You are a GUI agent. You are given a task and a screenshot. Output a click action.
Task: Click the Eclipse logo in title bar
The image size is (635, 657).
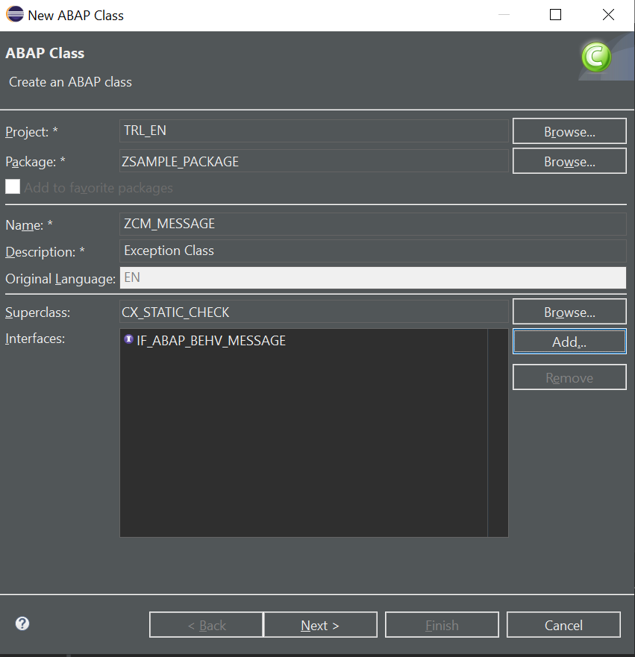pyautogui.click(x=15, y=14)
